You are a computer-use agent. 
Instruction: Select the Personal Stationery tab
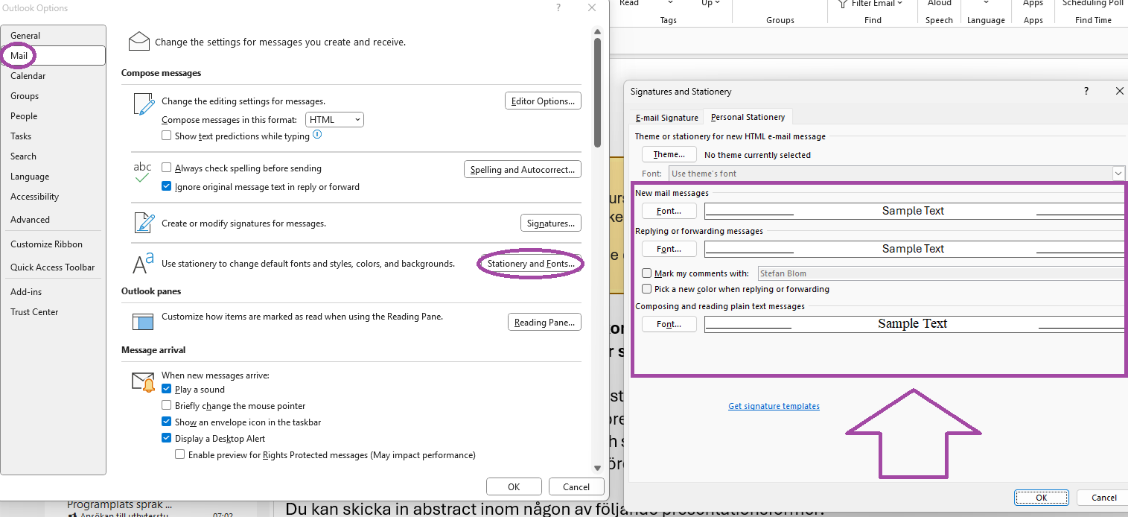[748, 117]
